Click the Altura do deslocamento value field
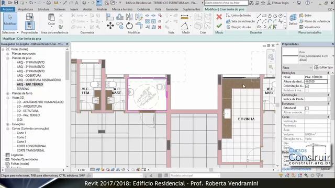This screenshot has height=188, width=335. pos(316,81)
